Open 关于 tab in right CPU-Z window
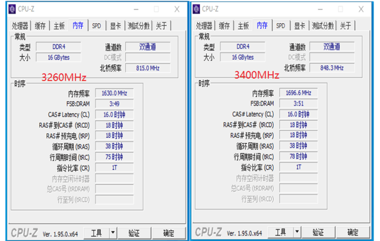Screen dimensions: 380x241 [346, 25]
